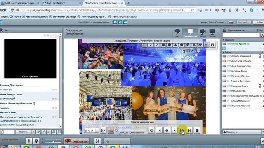Image resolution: width=264 pixels, height=148 pixels.
Task: Click the Выйти exit button
Action: point(259,22)
